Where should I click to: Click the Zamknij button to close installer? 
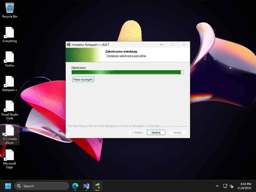156,132
